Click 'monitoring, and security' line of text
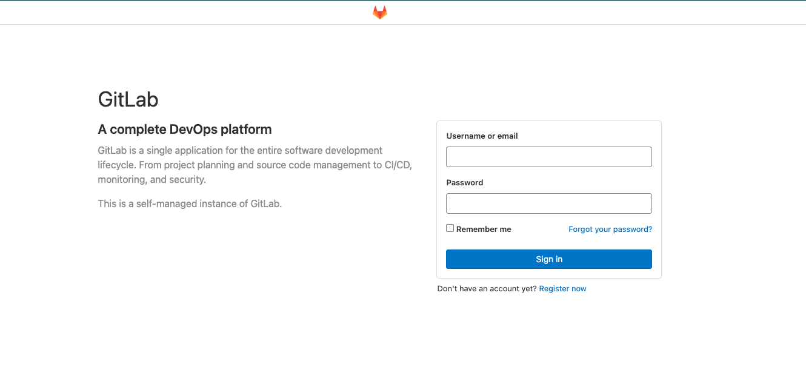 152,180
